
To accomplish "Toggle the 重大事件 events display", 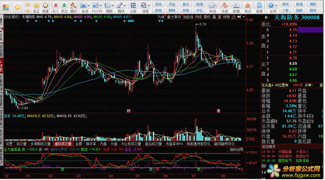I will [x=174, y=17].
